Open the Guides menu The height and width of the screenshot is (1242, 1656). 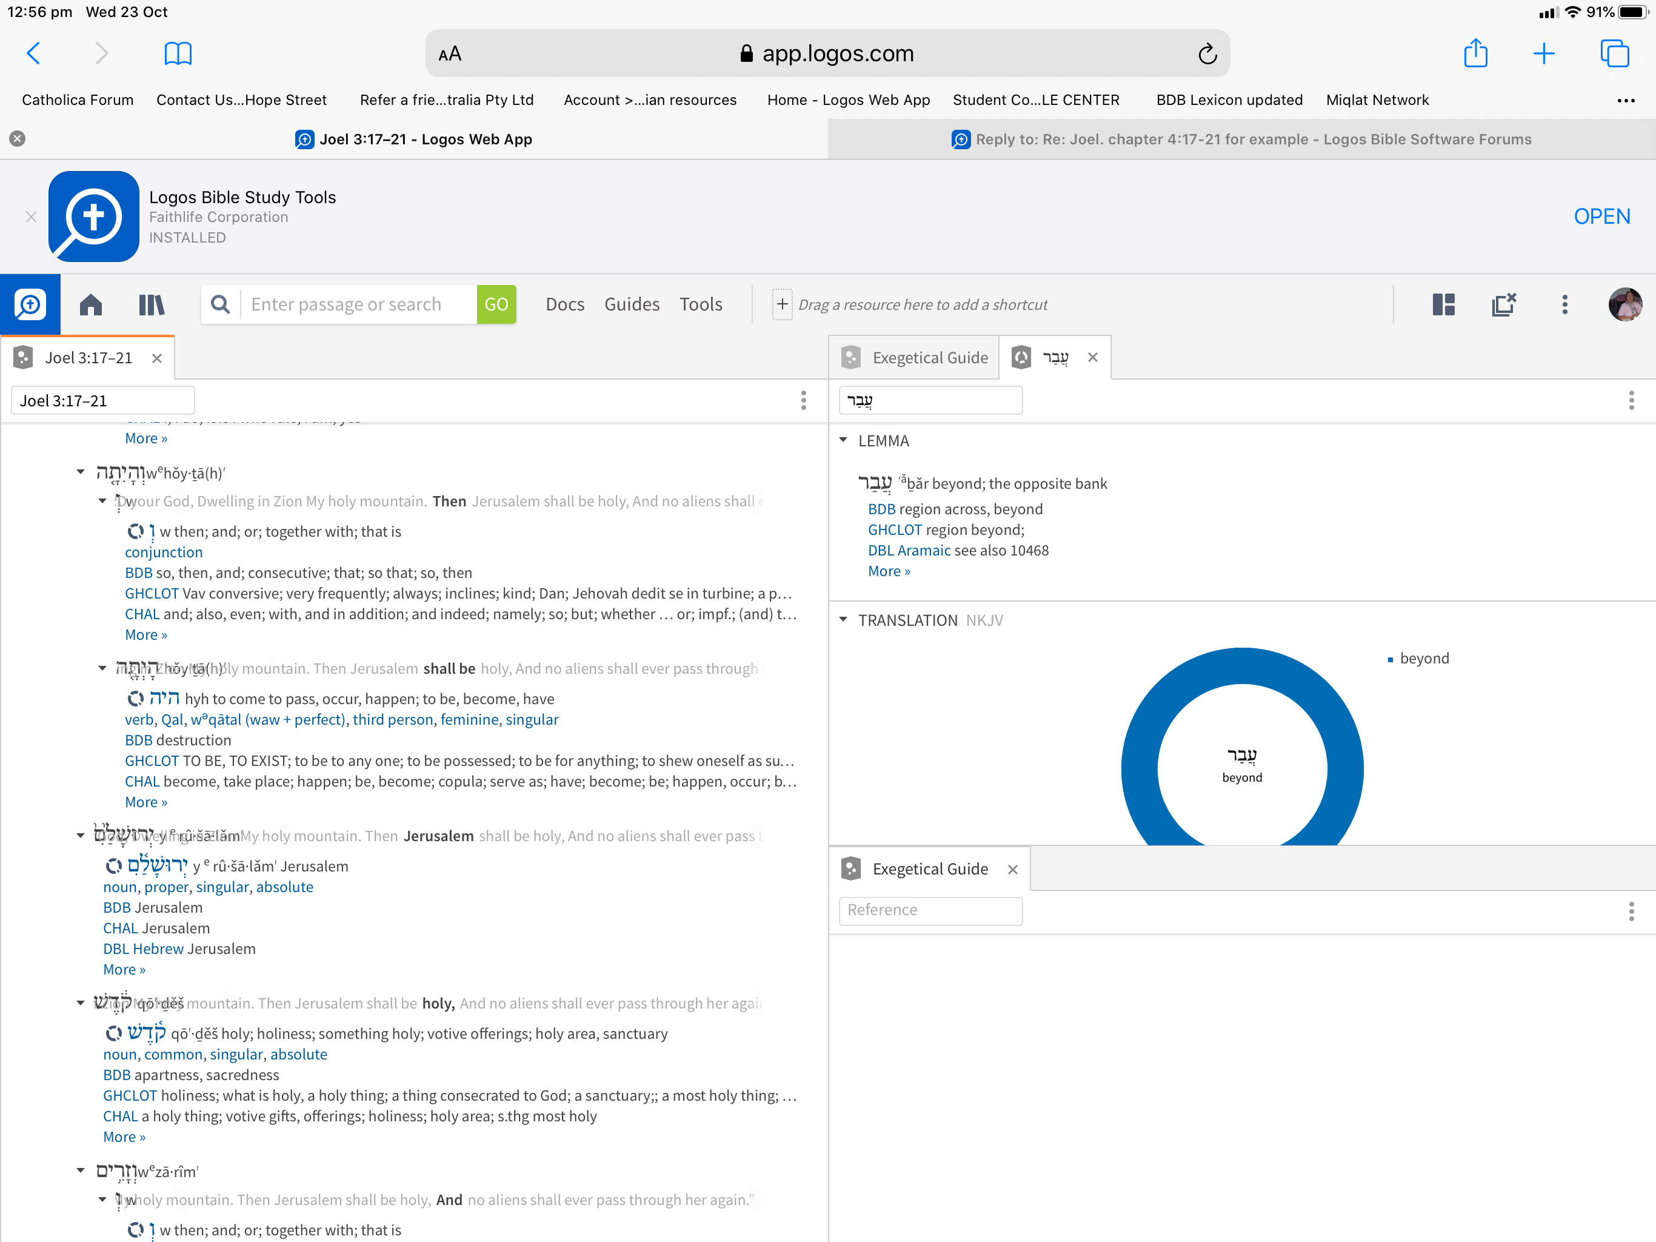(632, 304)
